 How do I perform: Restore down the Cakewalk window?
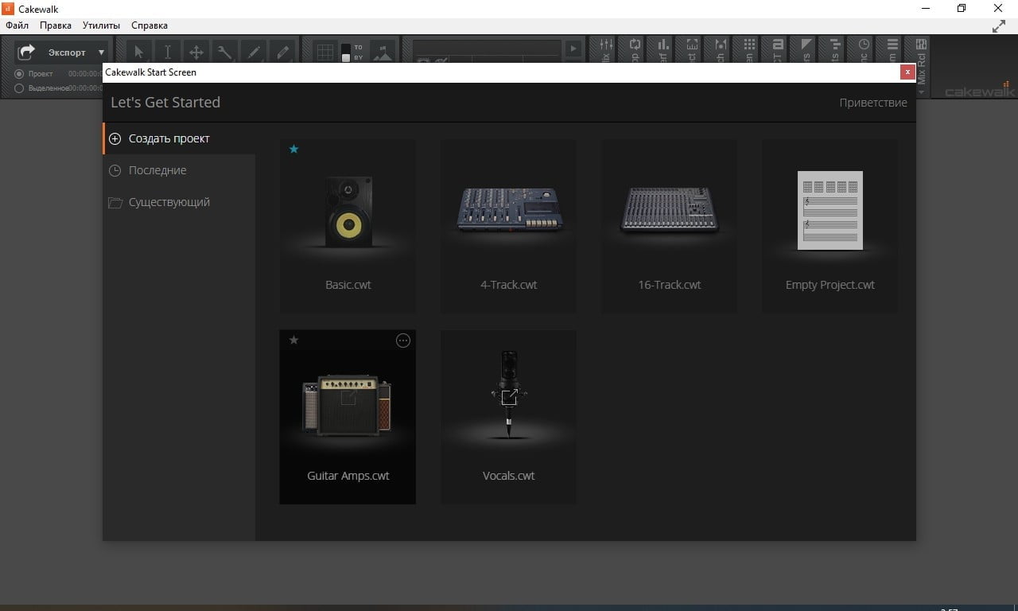(x=962, y=8)
